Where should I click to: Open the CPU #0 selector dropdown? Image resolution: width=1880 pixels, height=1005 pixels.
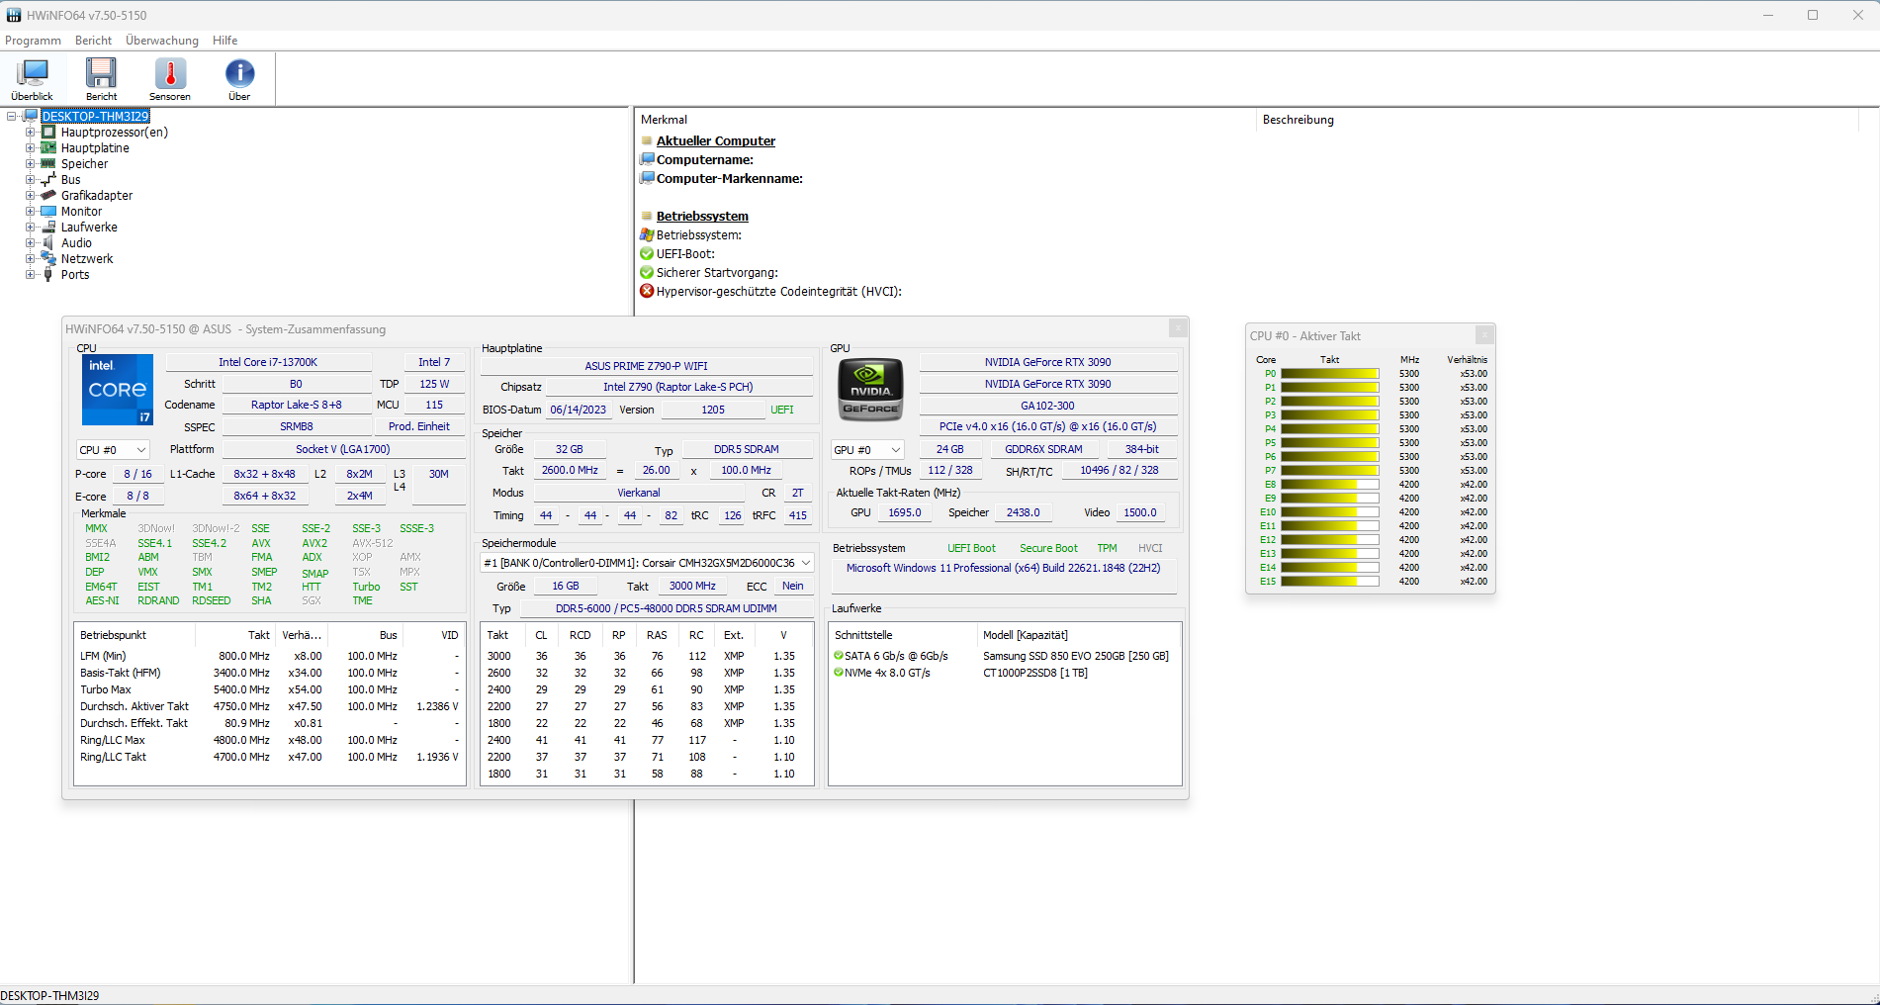[113, 450]
